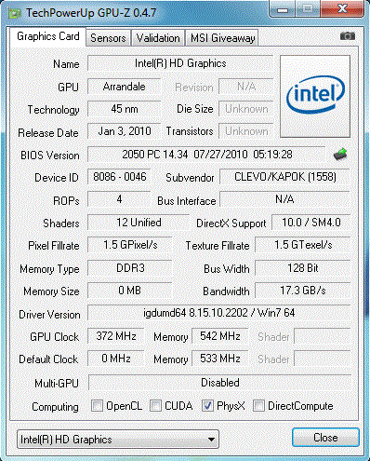
Task: Click the Intel logo image
Action: point(315,96)
